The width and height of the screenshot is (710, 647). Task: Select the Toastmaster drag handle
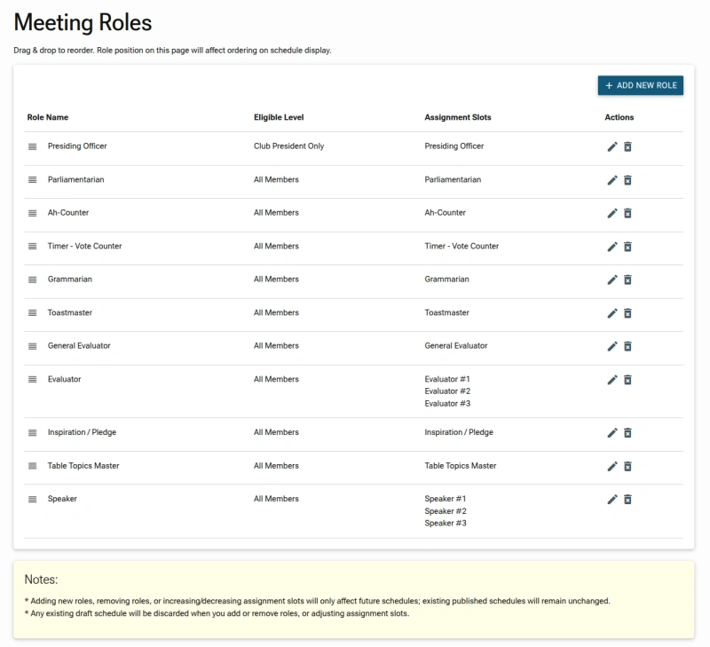(x=32, y=312)
